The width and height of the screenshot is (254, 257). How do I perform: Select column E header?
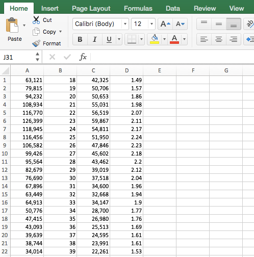[x=160, y=70]
